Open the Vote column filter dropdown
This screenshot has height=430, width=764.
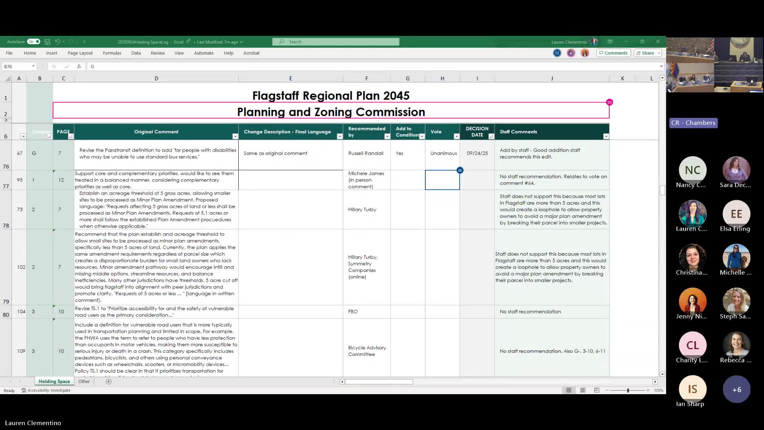point(456,137)
